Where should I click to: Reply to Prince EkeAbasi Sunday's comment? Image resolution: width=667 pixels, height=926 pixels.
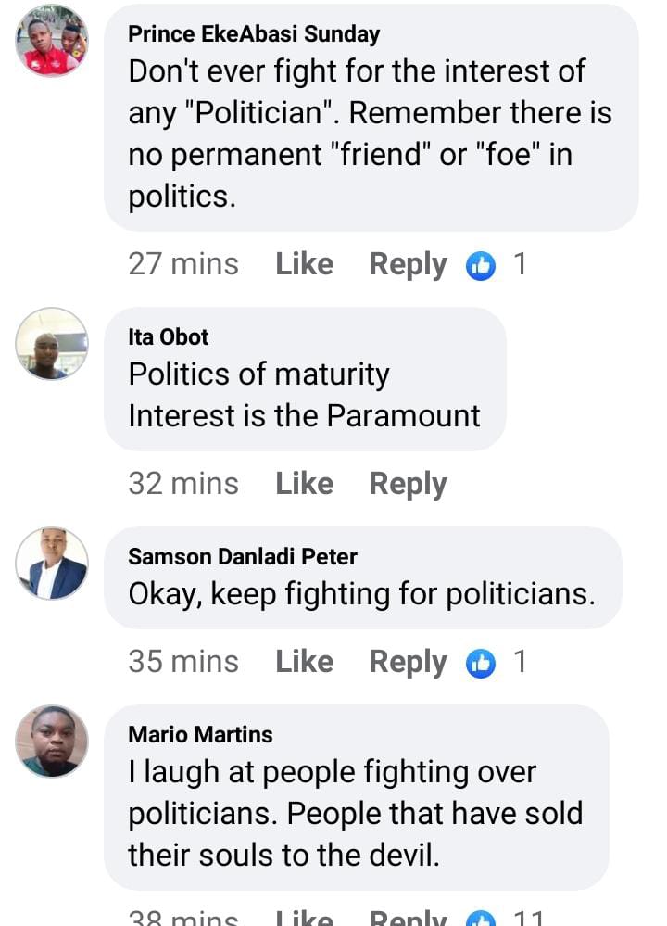[408, 264]
